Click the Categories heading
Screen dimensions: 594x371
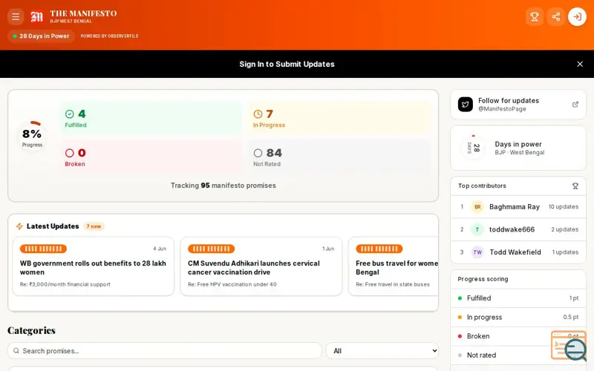tap(31, 330)
